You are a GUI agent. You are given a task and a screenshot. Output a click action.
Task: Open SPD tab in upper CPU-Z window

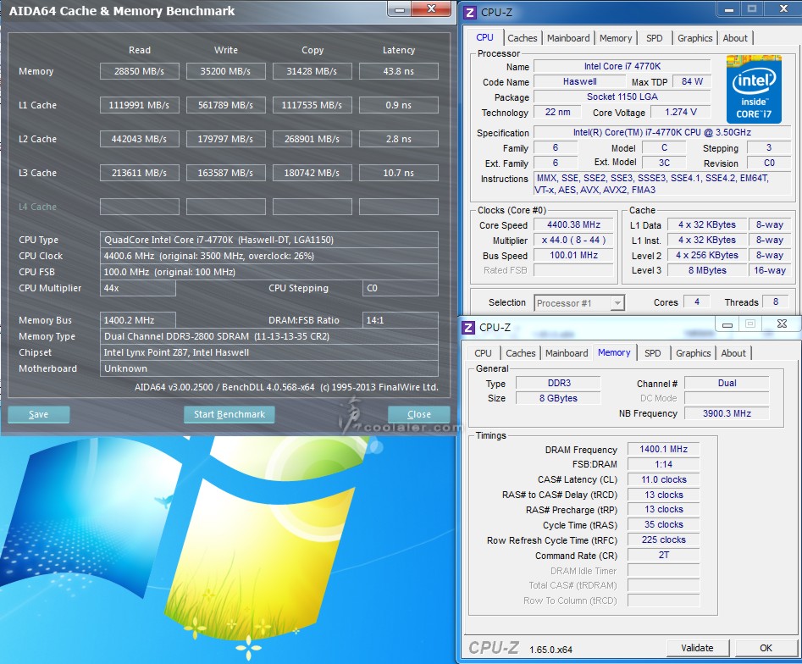[654, 38]
